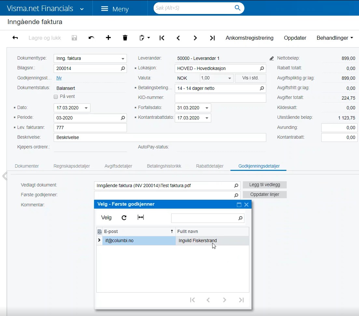
Task: Click the search magnifier in top bar
Action: (x=238, y=8)
